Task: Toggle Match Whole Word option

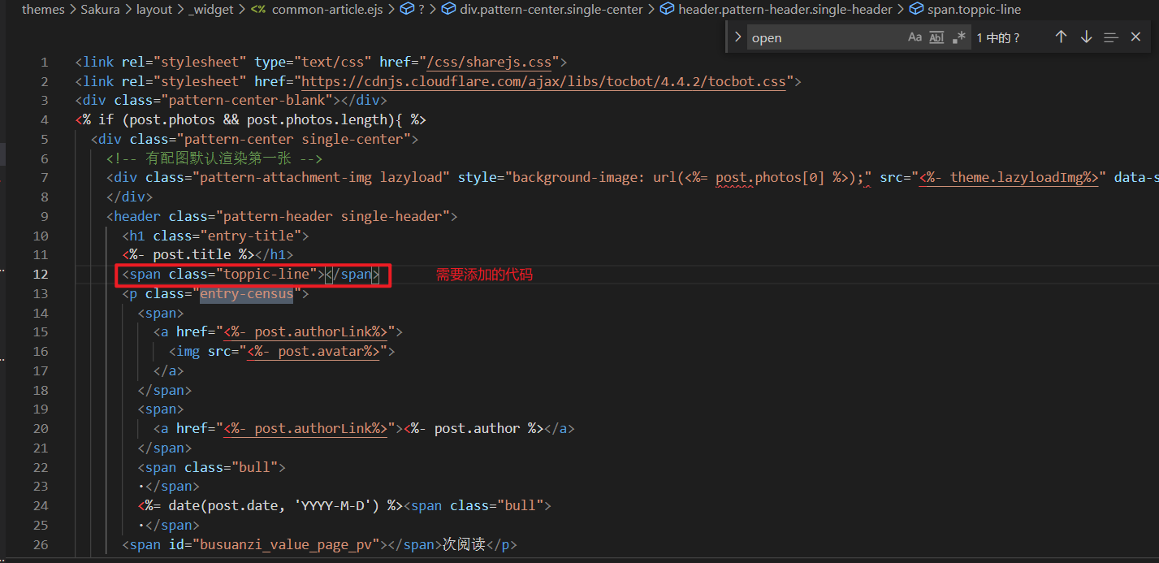Action: coord(936,37)
